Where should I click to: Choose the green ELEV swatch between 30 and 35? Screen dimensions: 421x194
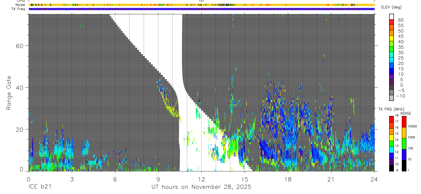(x=392, y=49)
